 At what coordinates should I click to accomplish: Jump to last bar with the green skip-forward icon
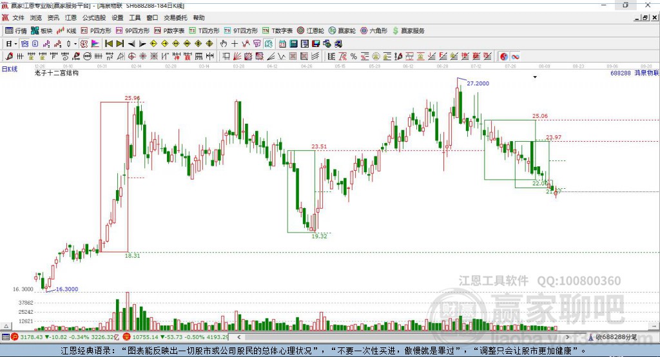[x=120, y=44]
